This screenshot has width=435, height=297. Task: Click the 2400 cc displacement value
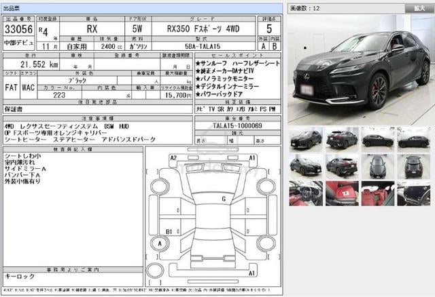tap(111, 46)
